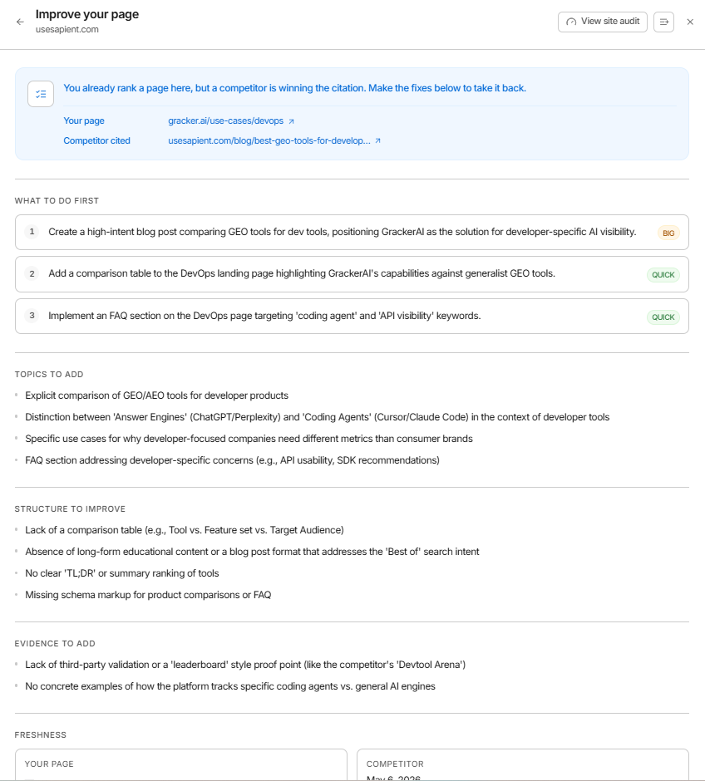Click the number 1 circle in first task
Viewport: 705px width, 781px height.
click(32, 232)
